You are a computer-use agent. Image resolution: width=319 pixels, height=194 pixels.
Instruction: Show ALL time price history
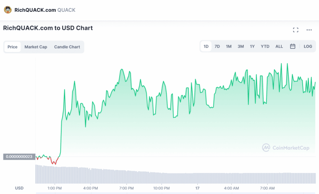click(279, 46)
